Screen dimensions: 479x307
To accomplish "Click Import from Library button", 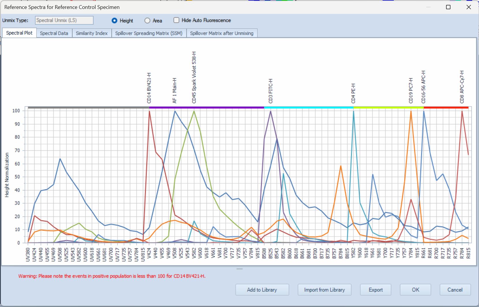I will click(324, 290).
